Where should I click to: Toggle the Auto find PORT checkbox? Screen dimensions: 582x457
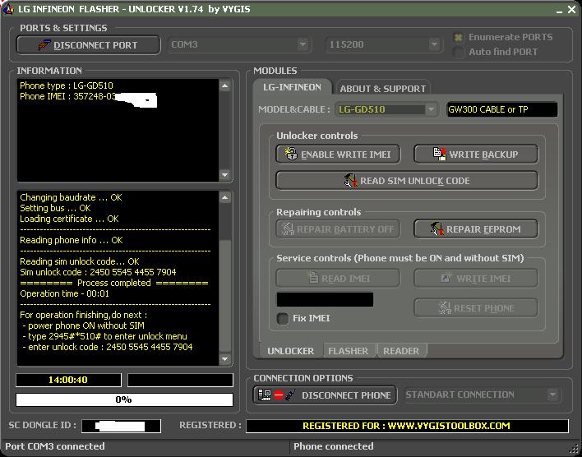(x=459, y=52)
